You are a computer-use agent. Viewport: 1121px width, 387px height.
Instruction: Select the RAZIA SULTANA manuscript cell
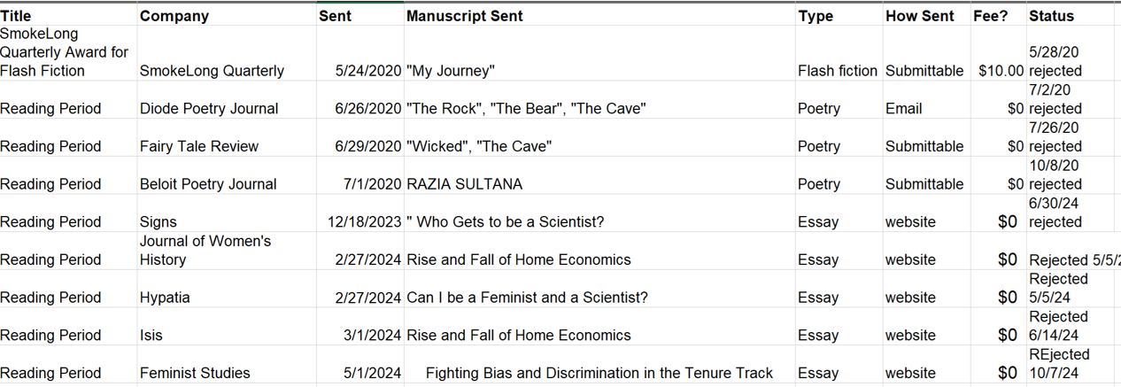(599, 175)
